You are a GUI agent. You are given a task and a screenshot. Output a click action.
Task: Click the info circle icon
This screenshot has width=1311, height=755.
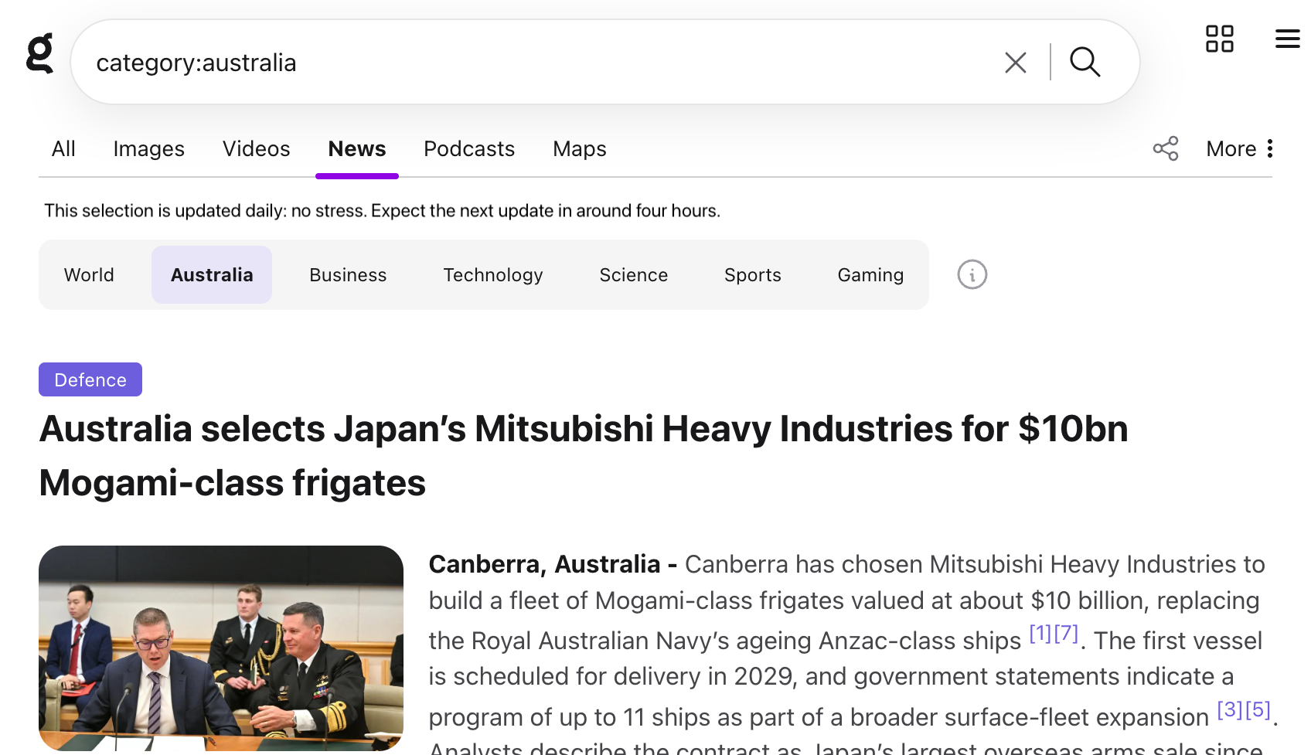(972, 274)
